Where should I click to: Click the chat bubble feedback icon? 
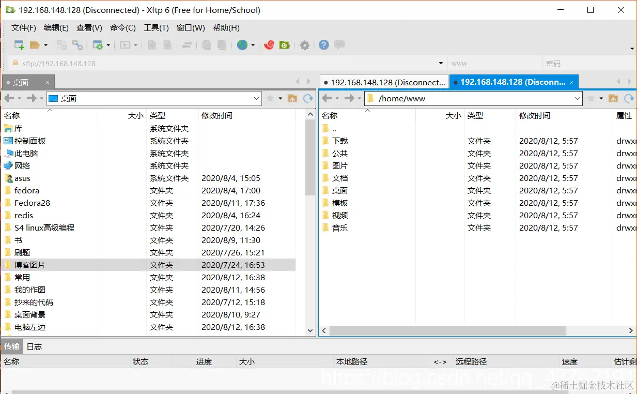pyautogui.click(x=339, y=45)
